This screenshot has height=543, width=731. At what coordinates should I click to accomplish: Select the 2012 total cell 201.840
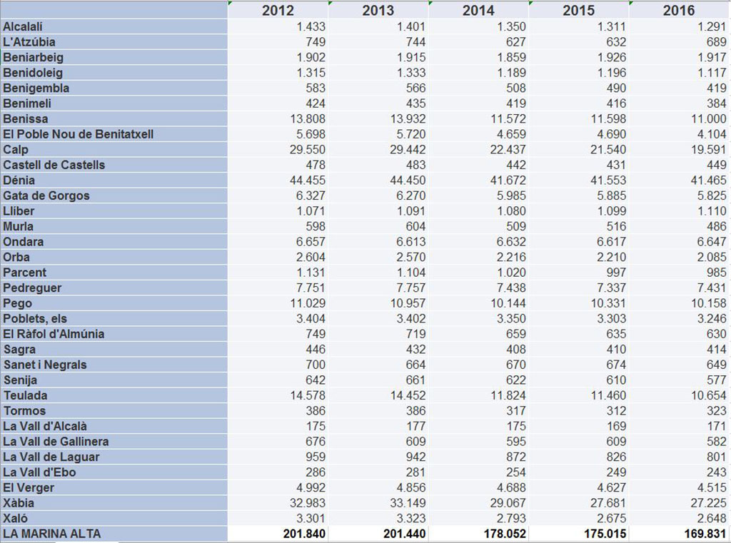[x=278, y=534]
